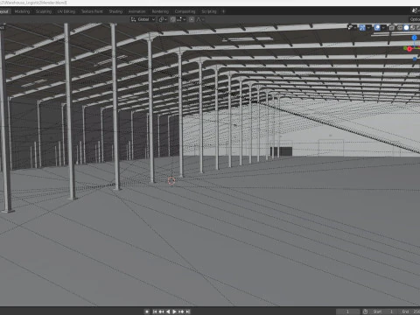420x315 pixels.
Task: Jump to previous keyframe
Action: click(x=161, y=311)
